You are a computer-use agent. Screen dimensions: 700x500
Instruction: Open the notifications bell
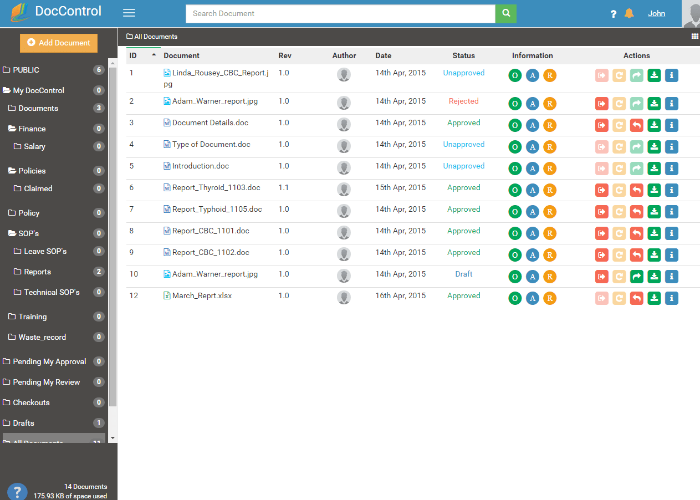[629, 13]
